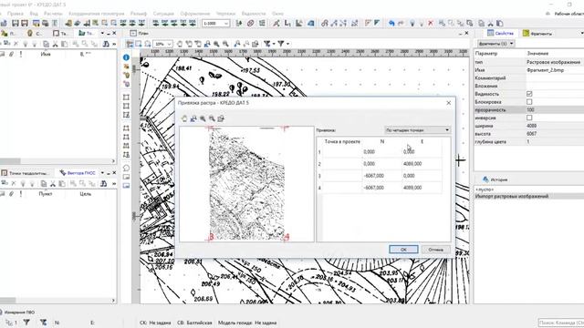Screen dimensions: 584x328
Task: Click the filter funnel icon in status bar
Action: (x=26, y=323)
